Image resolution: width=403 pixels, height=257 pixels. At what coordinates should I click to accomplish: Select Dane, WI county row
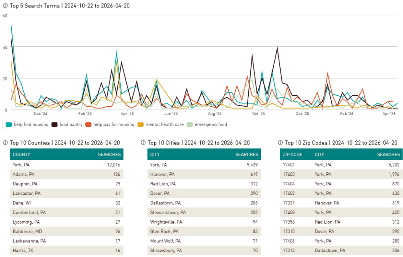[x=66, y=203]
